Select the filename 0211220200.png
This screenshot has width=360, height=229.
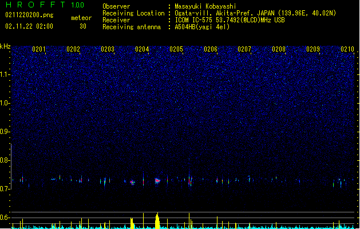pos(29,15)
